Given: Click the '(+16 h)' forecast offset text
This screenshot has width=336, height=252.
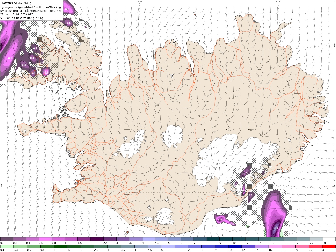Looking at the screenshot, I should [x=38, y=18].
